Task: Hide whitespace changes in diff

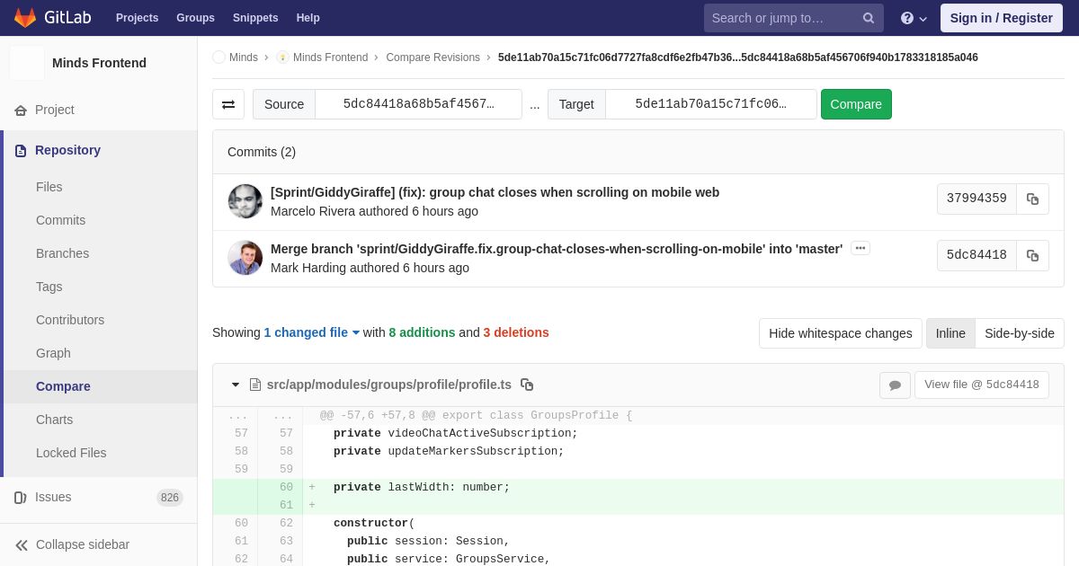Action: tap(840, 333)
